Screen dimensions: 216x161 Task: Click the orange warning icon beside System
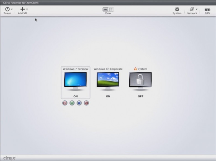(135, 69)
